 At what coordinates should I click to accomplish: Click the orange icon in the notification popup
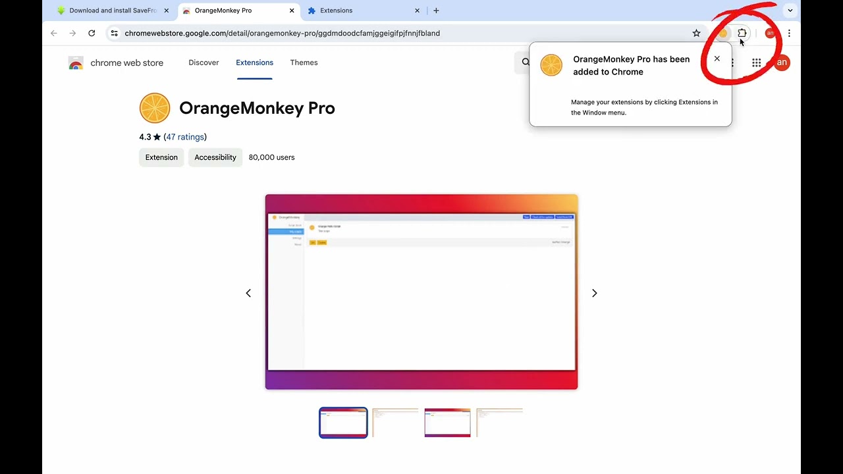coord(551,65)
